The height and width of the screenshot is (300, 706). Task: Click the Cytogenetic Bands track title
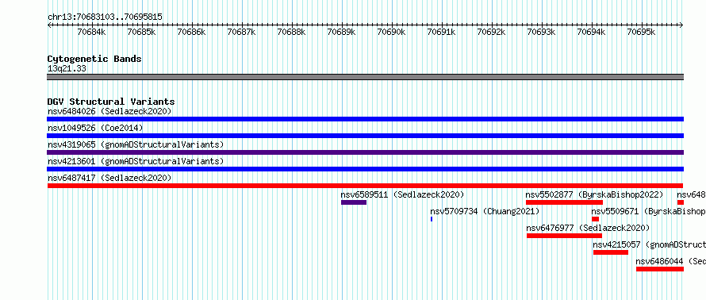(94, 59)
